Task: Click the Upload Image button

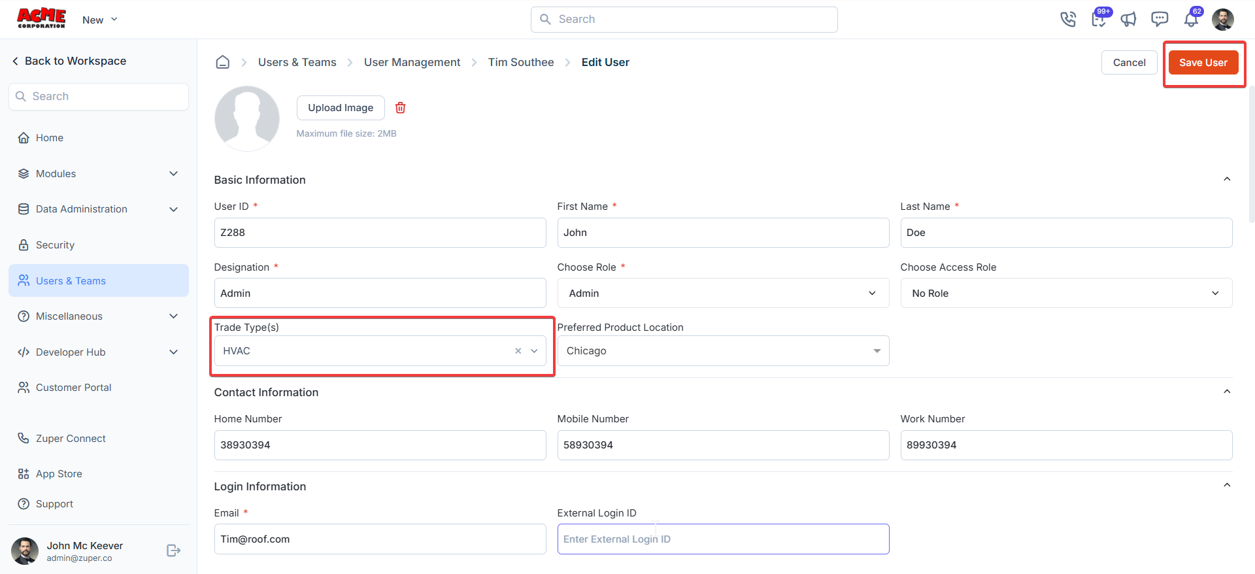Action: [x=341, y=108]
